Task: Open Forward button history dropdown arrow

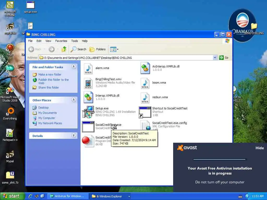Action: (58, 49)
